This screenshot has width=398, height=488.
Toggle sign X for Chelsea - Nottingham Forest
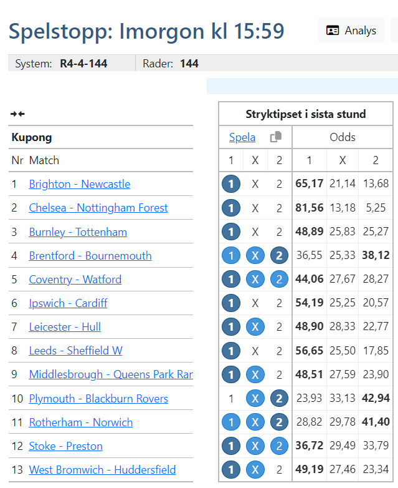(x=255, y=208)
